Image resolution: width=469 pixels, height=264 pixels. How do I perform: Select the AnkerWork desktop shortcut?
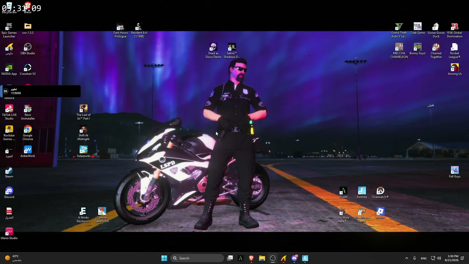[x=28, y=151]
